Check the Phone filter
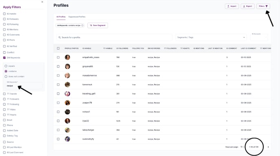This screenshot has height=156, width=280. tap(4, 126)
